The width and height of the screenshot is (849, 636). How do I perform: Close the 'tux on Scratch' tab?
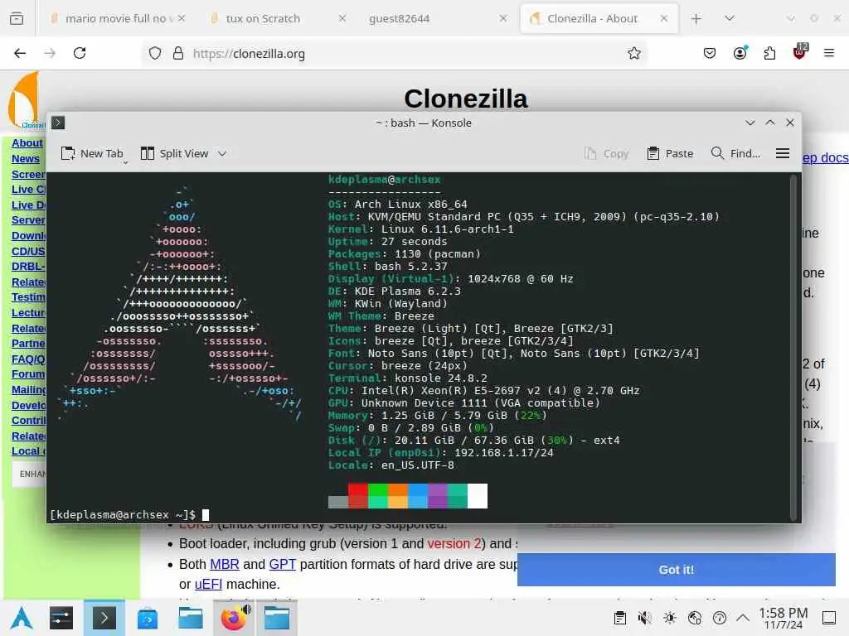tap(342, 18)
